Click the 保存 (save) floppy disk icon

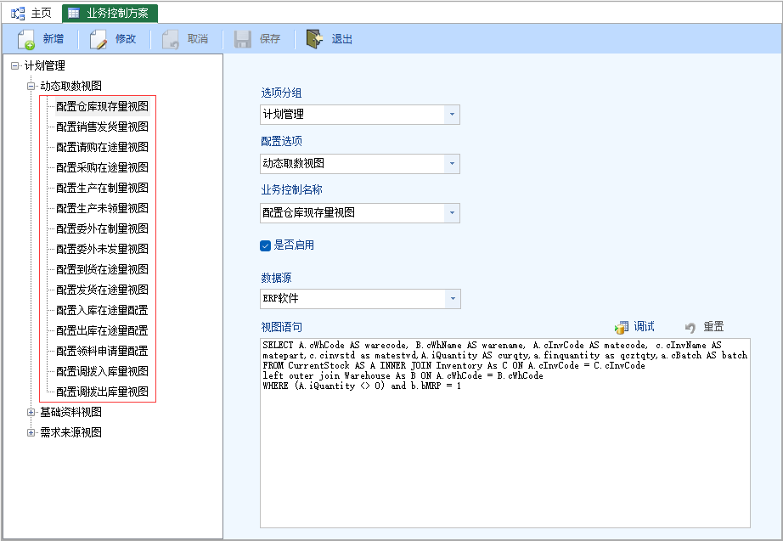point(243,39)
